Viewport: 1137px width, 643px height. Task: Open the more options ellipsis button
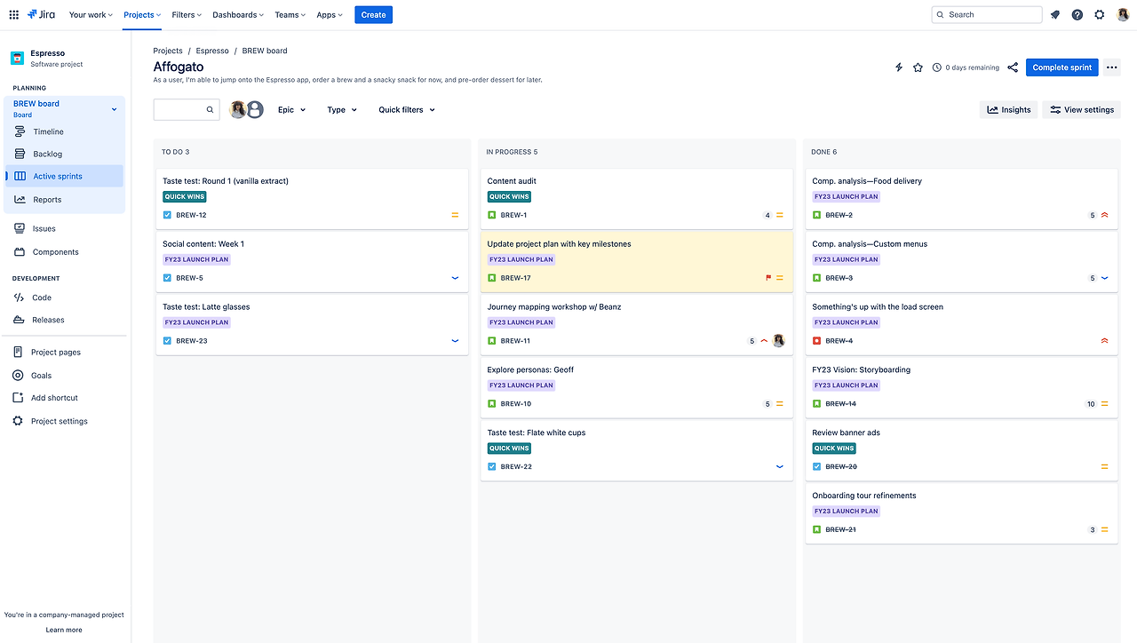tap(1112, 67)
